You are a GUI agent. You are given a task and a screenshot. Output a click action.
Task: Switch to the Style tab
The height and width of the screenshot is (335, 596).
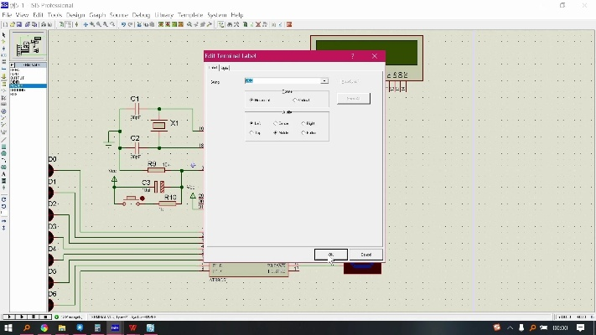coord(225,68)
